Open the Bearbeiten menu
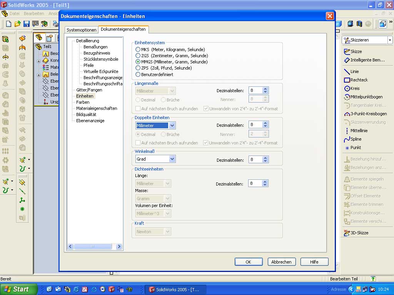Image resolution: width=394 pixels, height=295 pixels. click(34, 13)
